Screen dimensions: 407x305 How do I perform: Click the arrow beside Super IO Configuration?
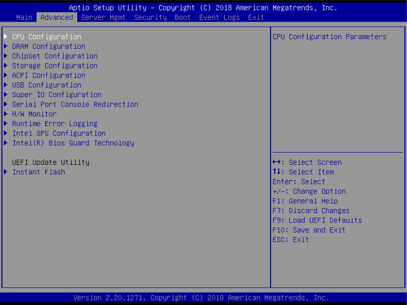(6, 94)
